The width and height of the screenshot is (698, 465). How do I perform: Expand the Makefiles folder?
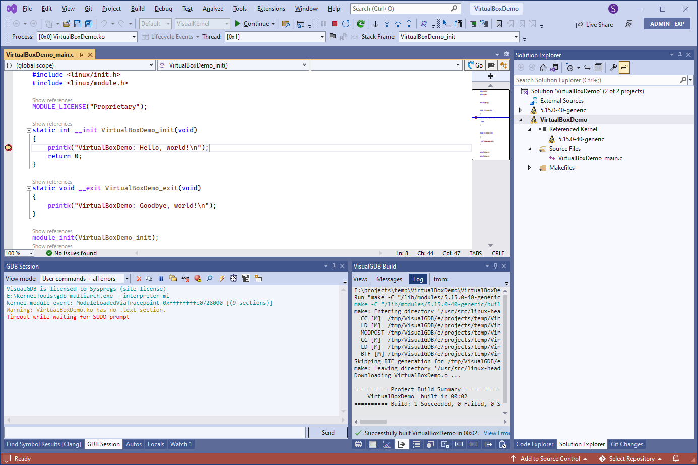point(529,168)
